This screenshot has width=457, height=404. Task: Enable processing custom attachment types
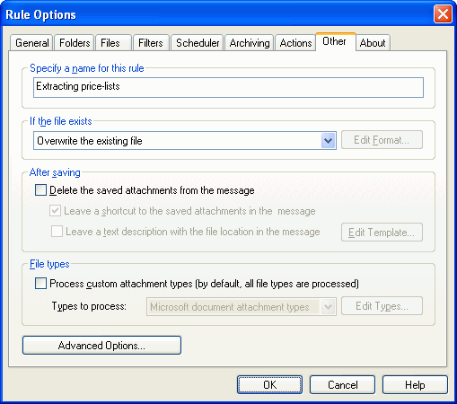click(40, 283)
